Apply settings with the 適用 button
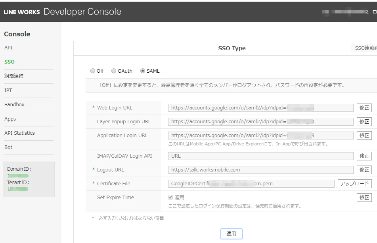Viewport: 377px width, 243px height. [231, 234]
